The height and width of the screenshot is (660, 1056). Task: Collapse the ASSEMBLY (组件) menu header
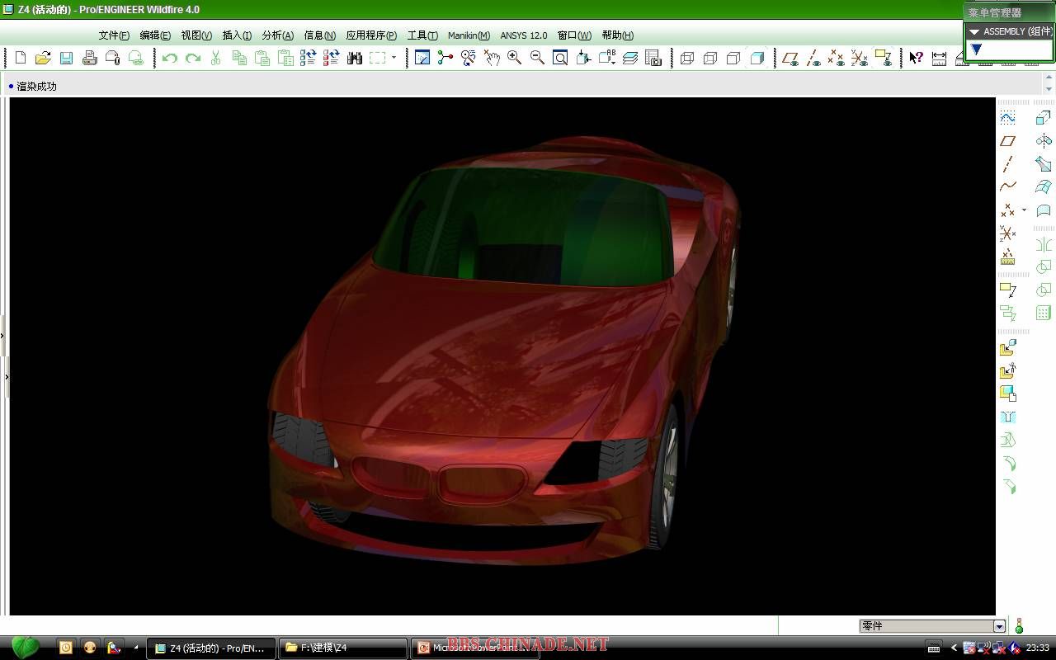click(1009, 31)
